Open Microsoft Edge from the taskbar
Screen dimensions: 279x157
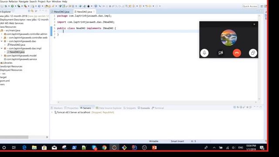(x=24, y=147)
